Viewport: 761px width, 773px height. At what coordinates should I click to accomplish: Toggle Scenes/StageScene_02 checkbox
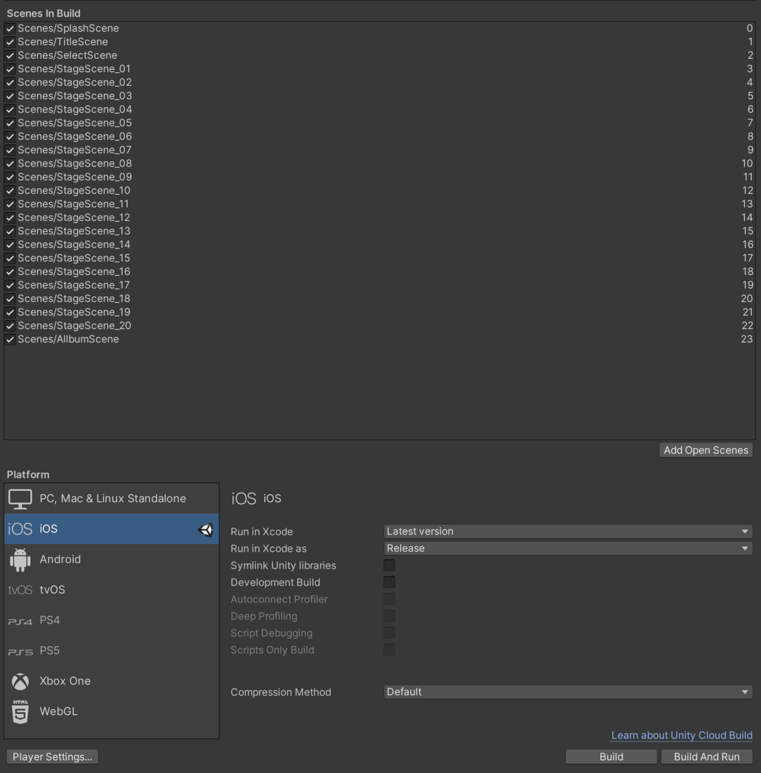pos(10,82)
